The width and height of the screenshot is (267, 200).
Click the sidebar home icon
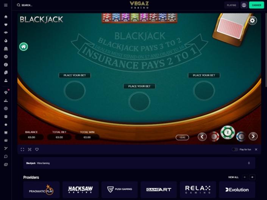point(6,17)
